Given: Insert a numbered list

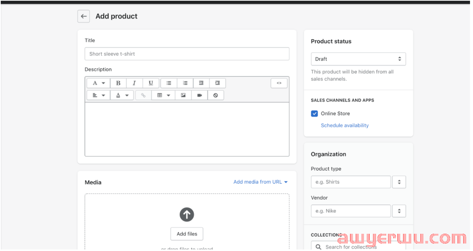Looking at the screenshot, I should tap(185, 83).
